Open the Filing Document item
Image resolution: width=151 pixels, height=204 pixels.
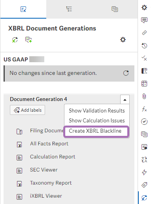[47, 131]
